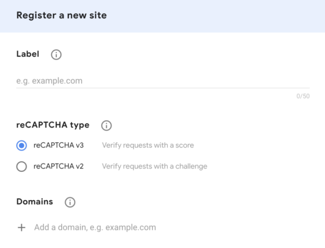This screenshot has width=325, height=248.
Task: Click the info icon next to Label
Action: coord(56,55)
